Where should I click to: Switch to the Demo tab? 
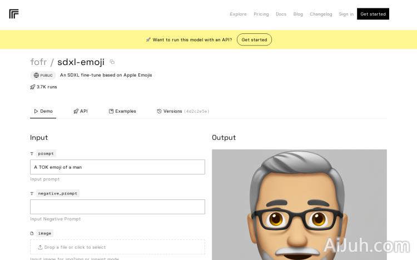click(x=43, y=111)
